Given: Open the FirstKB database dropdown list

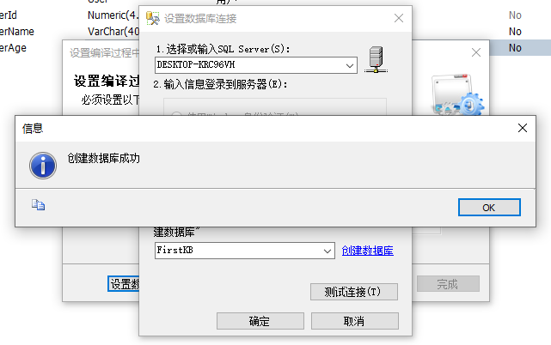Looking at the screenshot, I should pos(328,251).
